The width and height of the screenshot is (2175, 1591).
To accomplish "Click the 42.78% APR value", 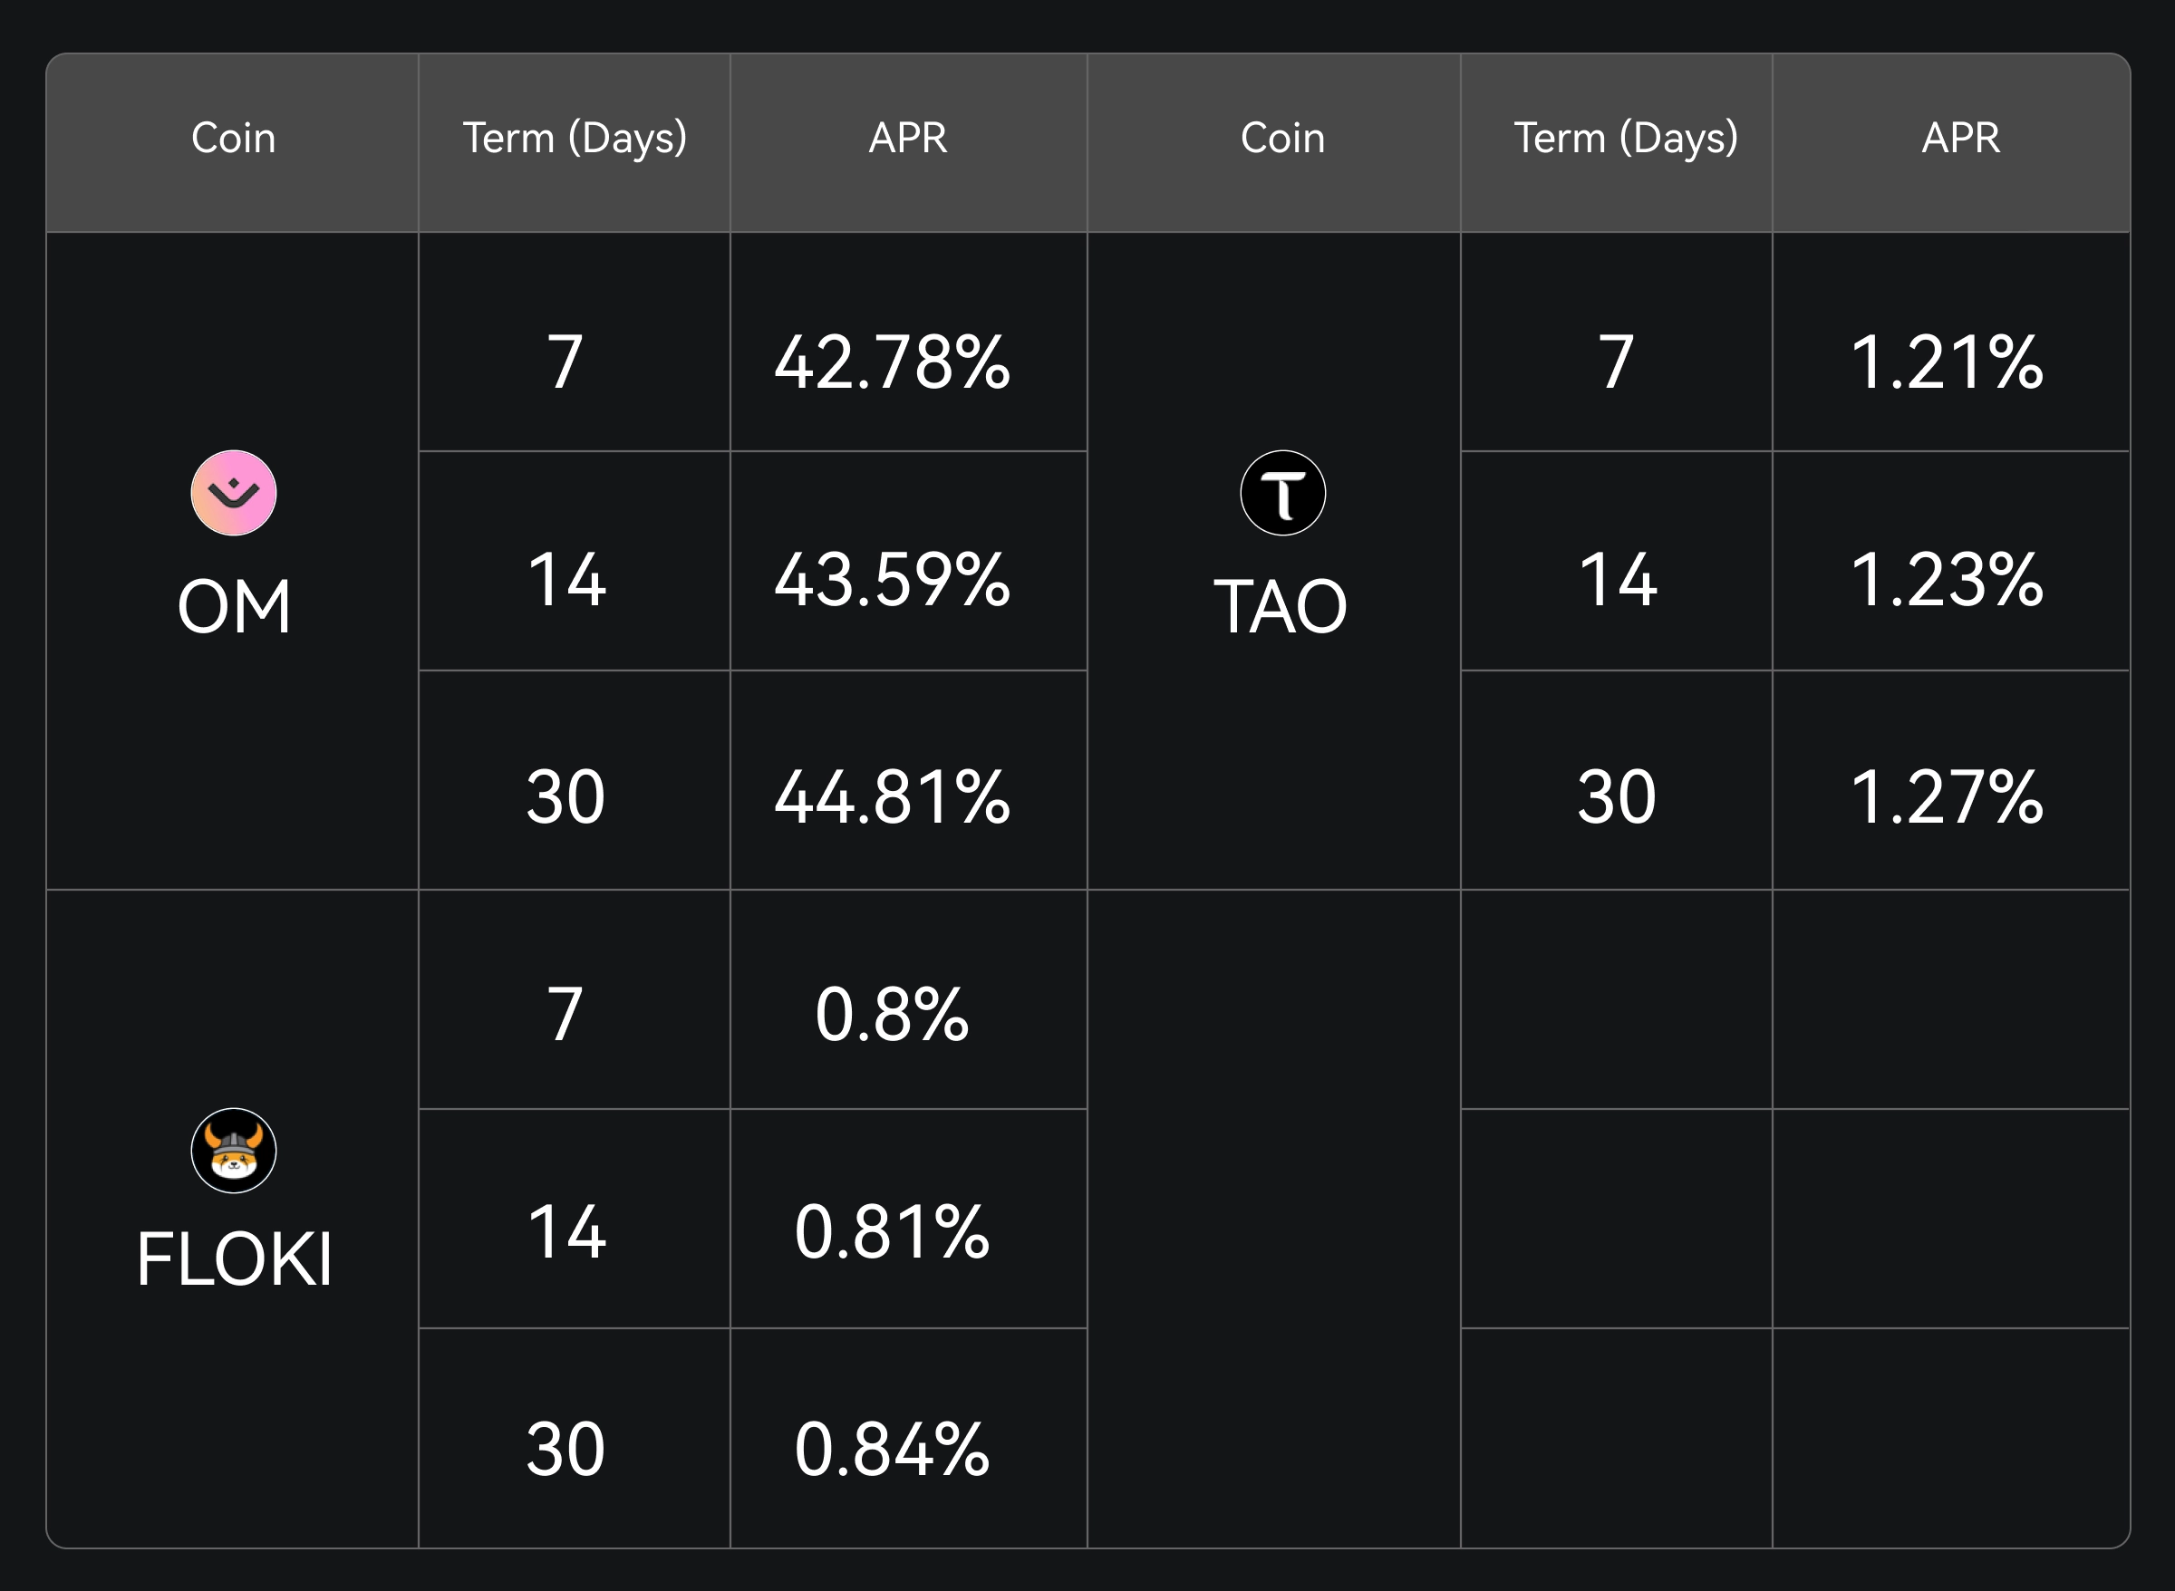I will tap(892, 362).
